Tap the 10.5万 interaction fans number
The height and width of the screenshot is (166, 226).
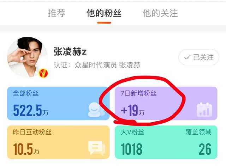pyautogui.click(x=26, y=149)
